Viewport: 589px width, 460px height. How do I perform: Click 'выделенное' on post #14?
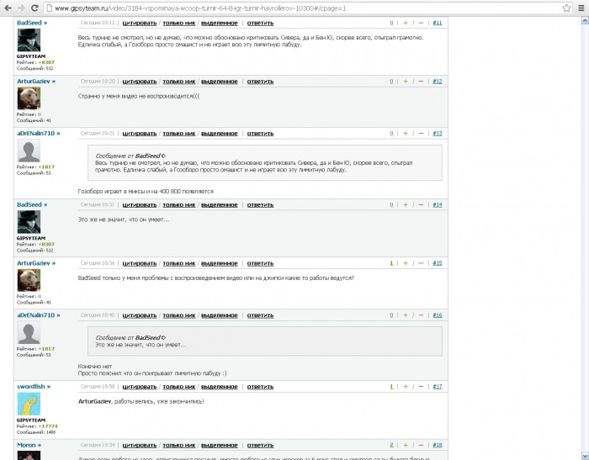click(x=220, y=204)
